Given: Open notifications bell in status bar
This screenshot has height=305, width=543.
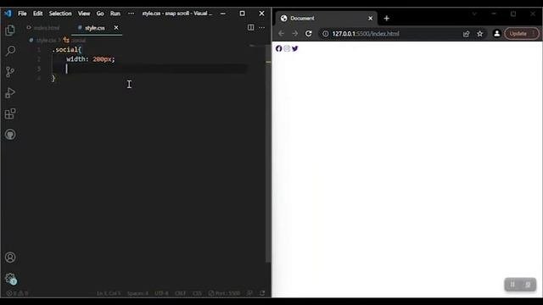Looking at the screenshot, I should pos(262,293).
